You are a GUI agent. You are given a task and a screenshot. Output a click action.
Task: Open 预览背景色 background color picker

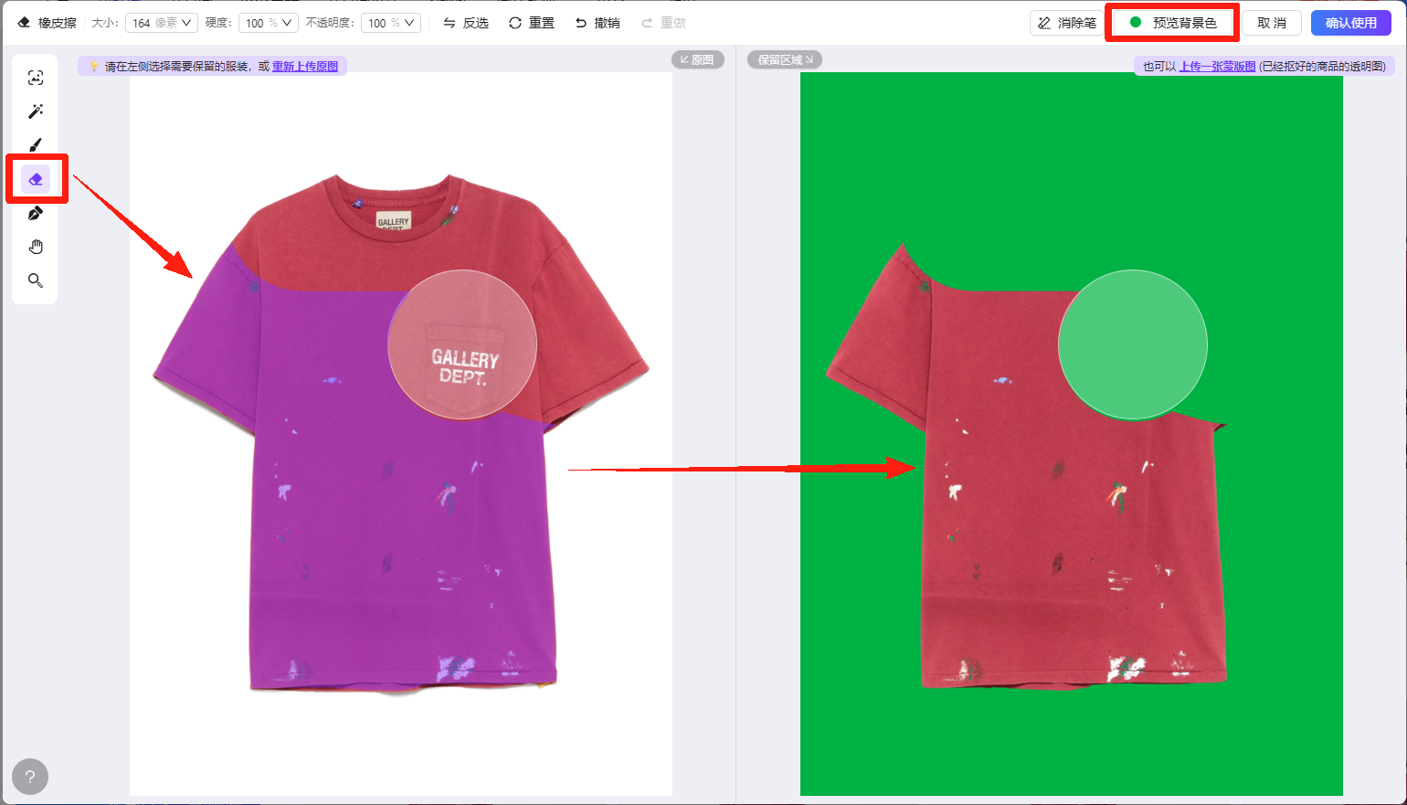pos(1173,23)
